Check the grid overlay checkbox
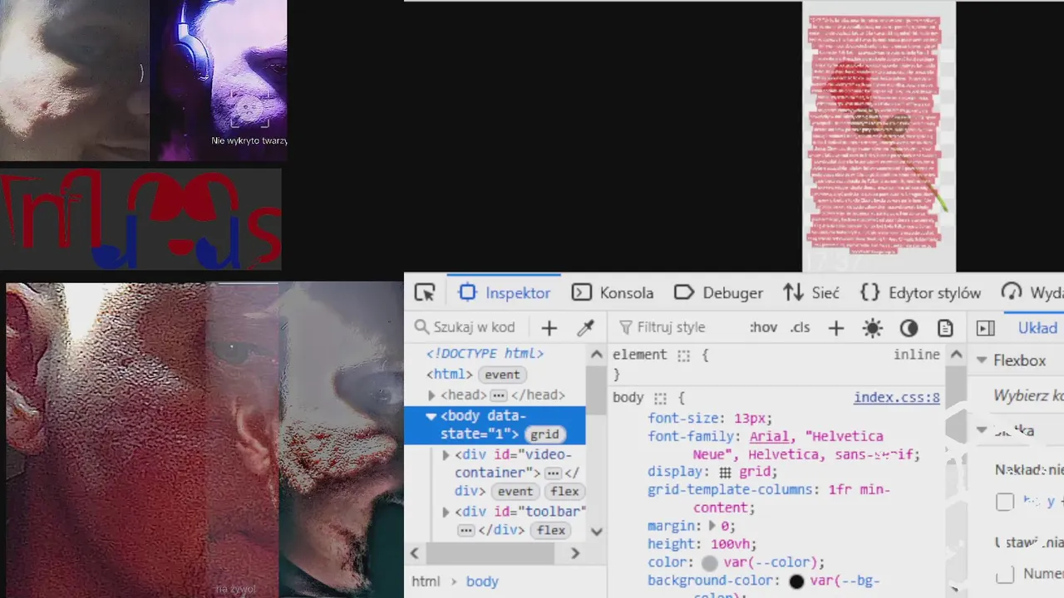Image resolution: width=1064 pixels, height=598 pixels. 1005,502
